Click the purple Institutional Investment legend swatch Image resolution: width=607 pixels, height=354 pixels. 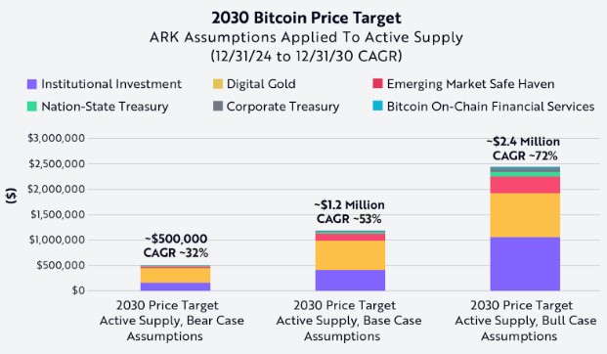[32, 84]
